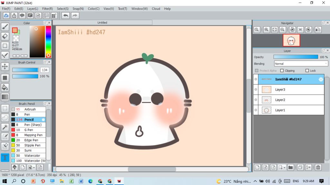330x185 pixels.
Task: Zoom in using the Navigator magnifier
Action: [x=267, y=30]
